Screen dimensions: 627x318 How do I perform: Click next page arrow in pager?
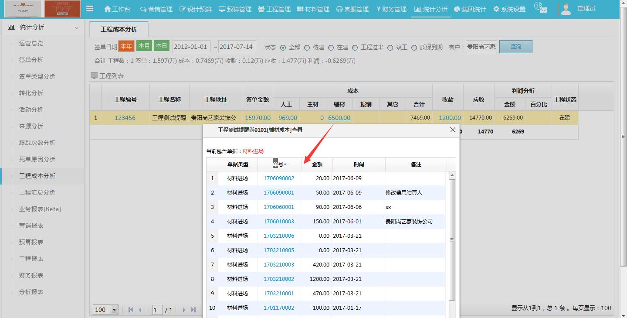pos(184,310)
